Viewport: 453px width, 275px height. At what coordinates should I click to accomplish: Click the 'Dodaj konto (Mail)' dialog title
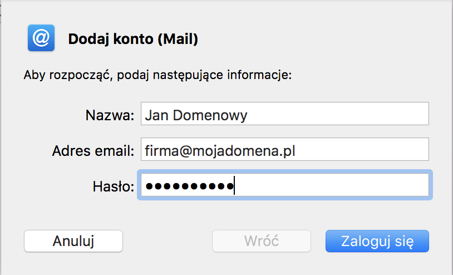[x=133, y=39]
